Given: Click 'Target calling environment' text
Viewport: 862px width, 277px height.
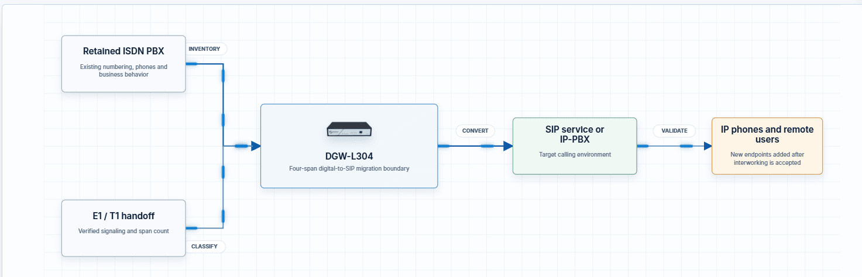Looking at the screenshot, I should click(575, 155).
